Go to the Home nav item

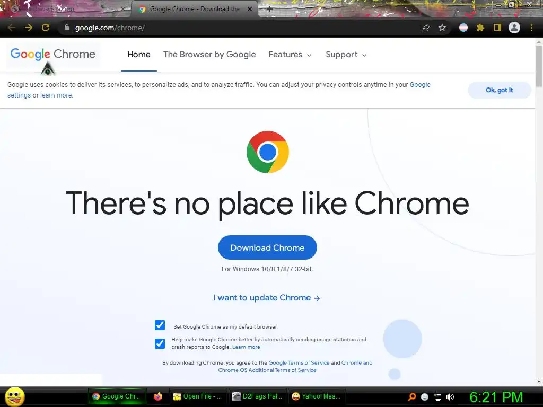(x=138, y=55)
